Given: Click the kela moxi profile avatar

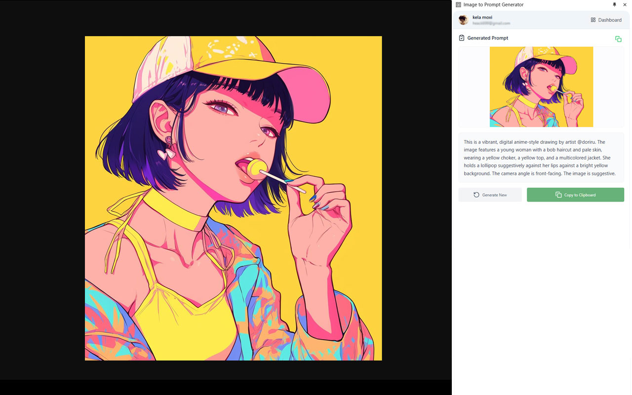Looking at the screenshot, I should [x=463, y=20].
